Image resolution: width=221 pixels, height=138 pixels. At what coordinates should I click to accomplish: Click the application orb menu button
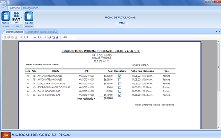pyautogui.click(x=3, y=4)
